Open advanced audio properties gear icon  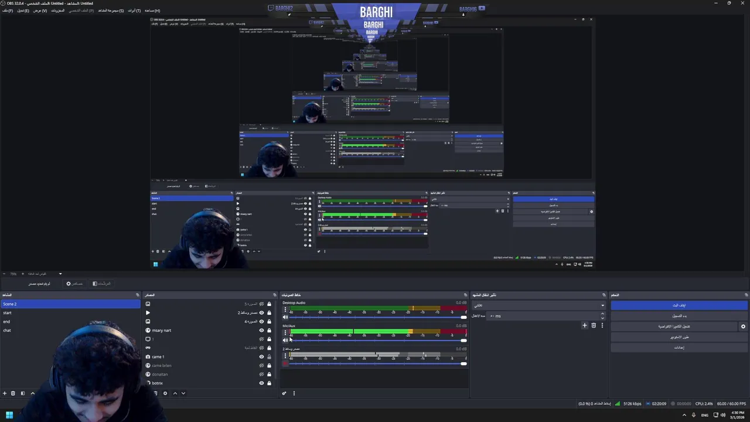284,393
